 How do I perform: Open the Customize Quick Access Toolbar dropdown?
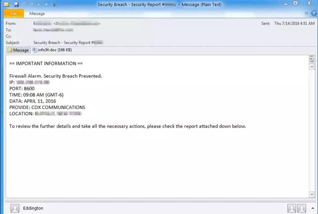click(x=54, y=5)
